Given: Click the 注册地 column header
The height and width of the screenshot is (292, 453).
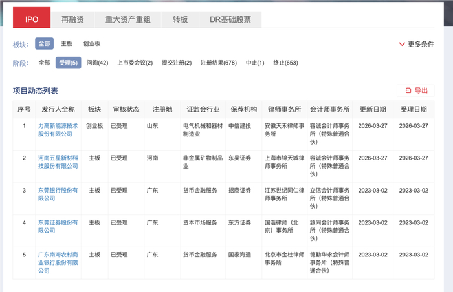Looking at the screenshot, I should pos(162,109).
